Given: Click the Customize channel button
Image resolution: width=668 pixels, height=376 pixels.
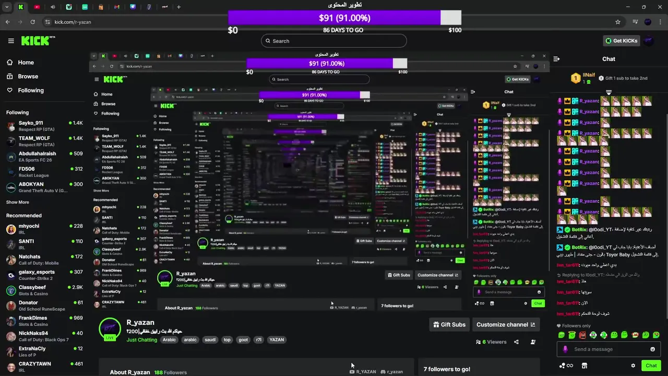Looking at the screenshot, I should tap(506, 325).
